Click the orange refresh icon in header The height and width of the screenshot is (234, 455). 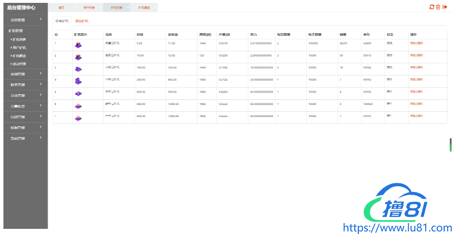pyautogui.click(x=432, y=7)
